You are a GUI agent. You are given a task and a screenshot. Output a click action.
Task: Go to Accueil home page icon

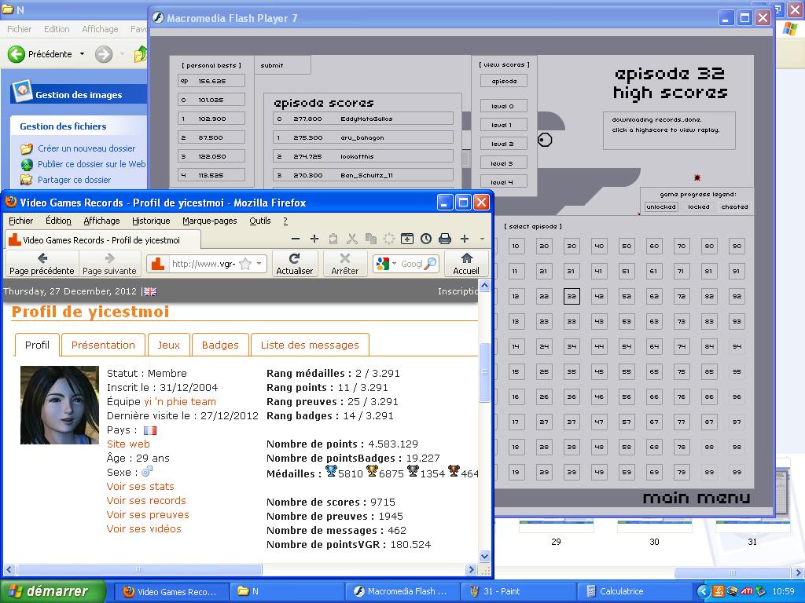[466, 258]
